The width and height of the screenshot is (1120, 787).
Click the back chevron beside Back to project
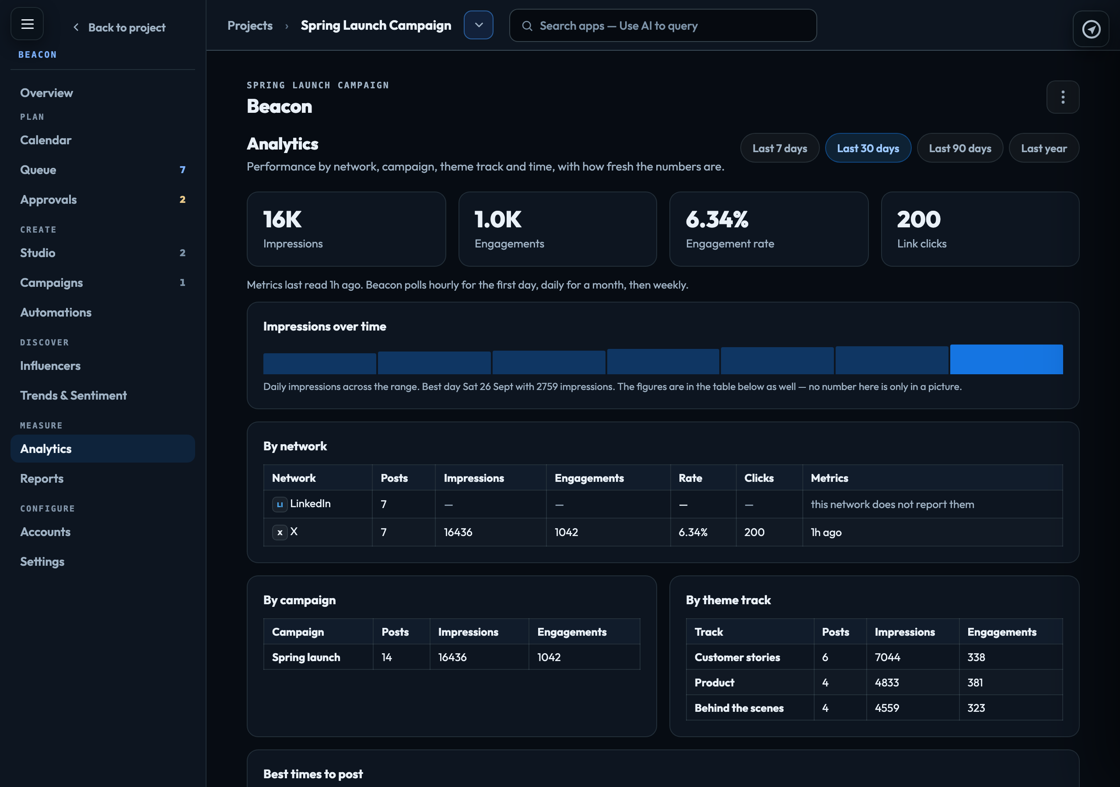click(x=76, y=27)
